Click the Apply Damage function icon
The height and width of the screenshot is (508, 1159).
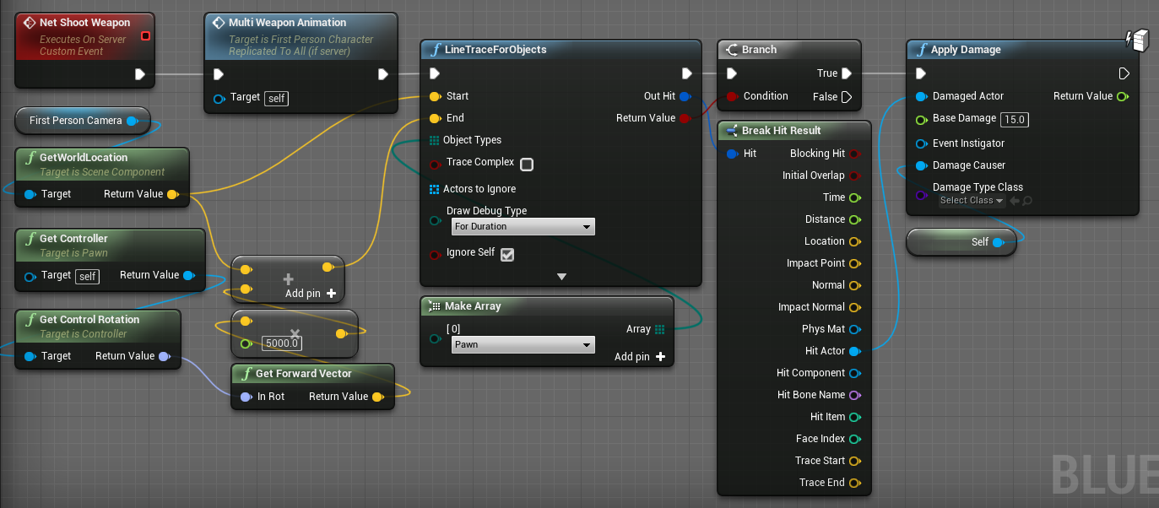click(920, 49)
